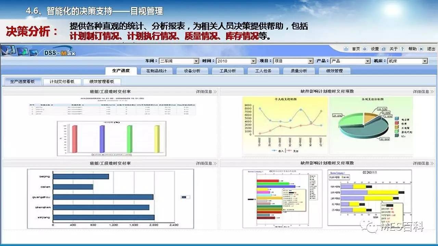
Task: Open the 时间 2010 year dropdown
Action: (x=253, y=61)
